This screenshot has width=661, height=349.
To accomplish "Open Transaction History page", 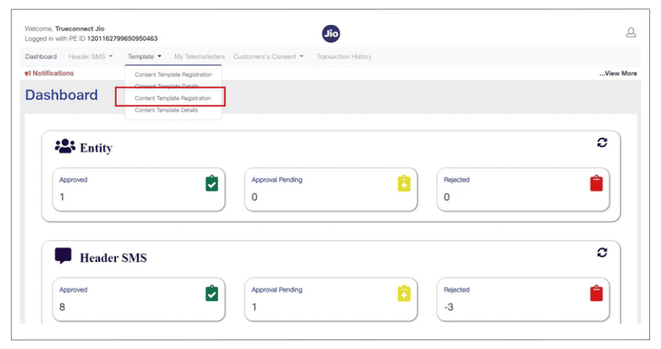I will pyautogui.click(x=344, y=56).
